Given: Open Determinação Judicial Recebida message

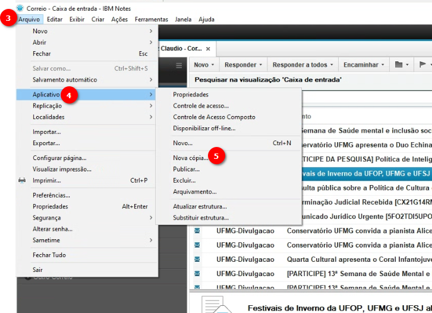Looking at the screenshot, I should point(367,202).
